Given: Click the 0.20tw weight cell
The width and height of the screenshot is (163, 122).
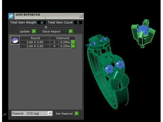Looking at the screenshot, I should click(65, 42).
